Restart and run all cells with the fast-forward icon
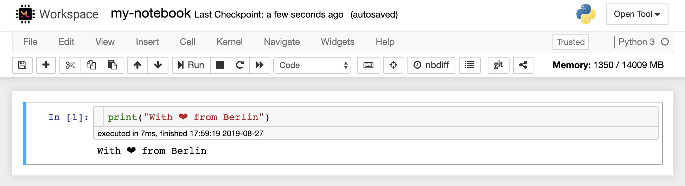The height and width of the screenshot is (186, 685). tap(260, 65)
